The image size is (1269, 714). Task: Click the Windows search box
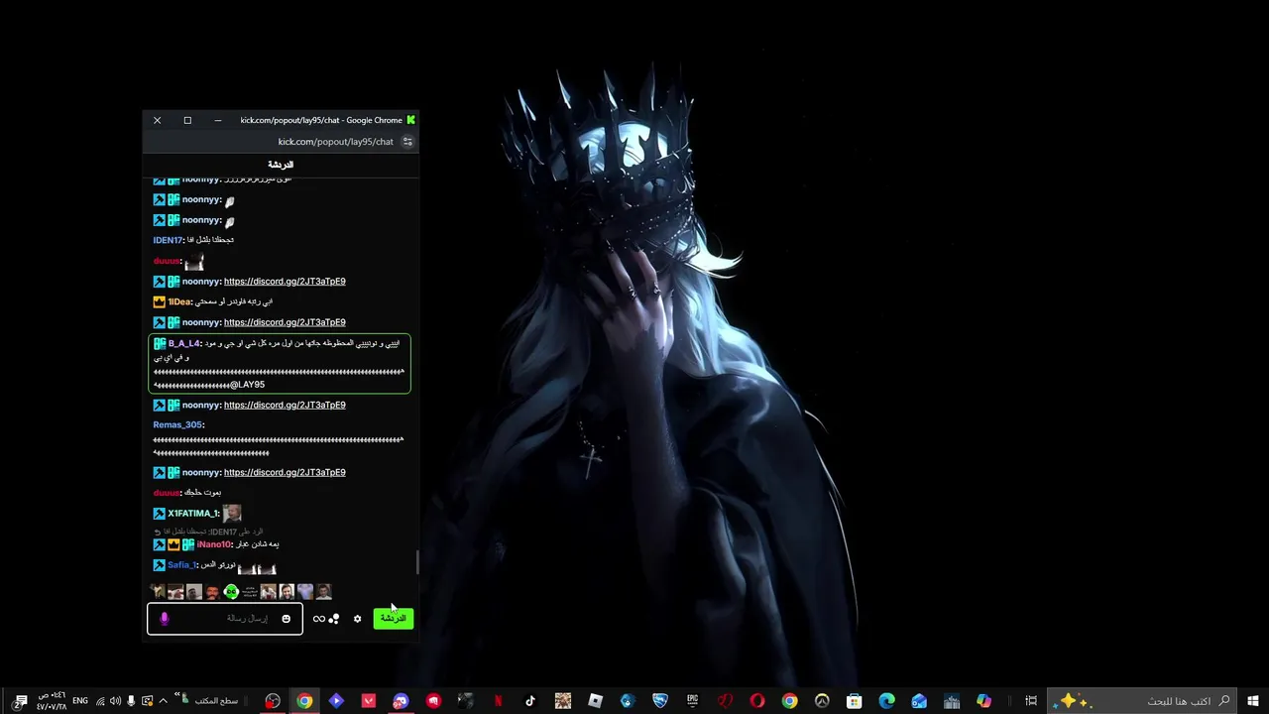(1143, 701)
